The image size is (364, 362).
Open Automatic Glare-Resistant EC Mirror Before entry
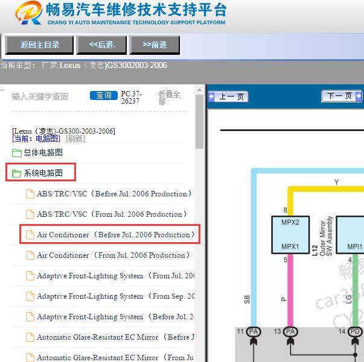[116, 337]
